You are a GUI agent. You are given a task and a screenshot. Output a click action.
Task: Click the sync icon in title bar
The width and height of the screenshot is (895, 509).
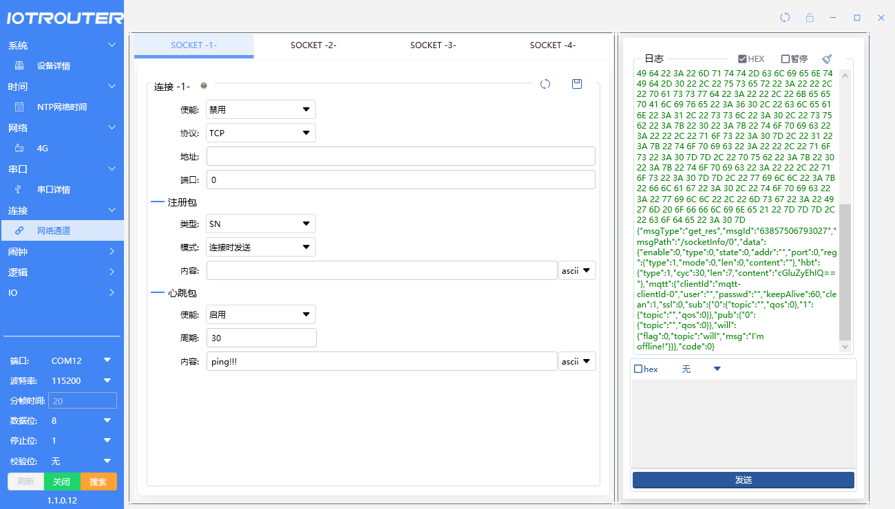coord(785,18)
